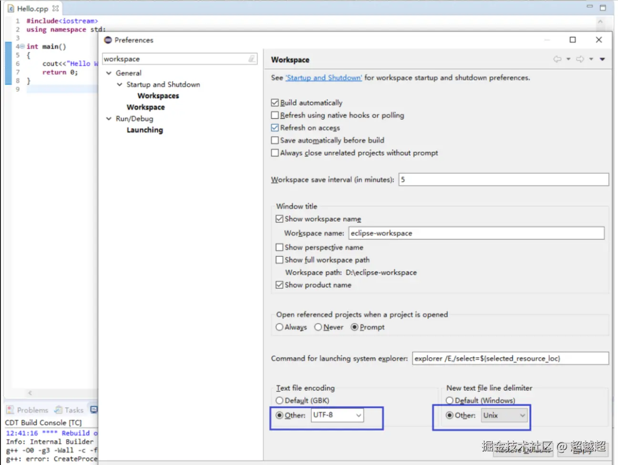
Task: Click the 'return 0;' code line
Action: tap(60, 72)
